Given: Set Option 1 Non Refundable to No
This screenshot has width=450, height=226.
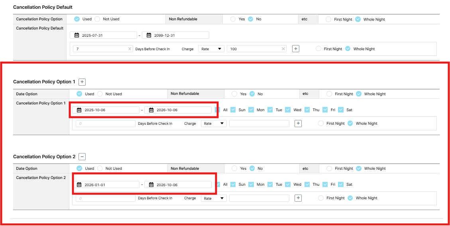Looking at the screenshot, I should coord(252,94).
